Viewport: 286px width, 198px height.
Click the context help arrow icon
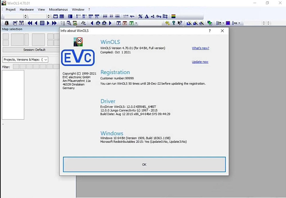click(x=180, y=23)
